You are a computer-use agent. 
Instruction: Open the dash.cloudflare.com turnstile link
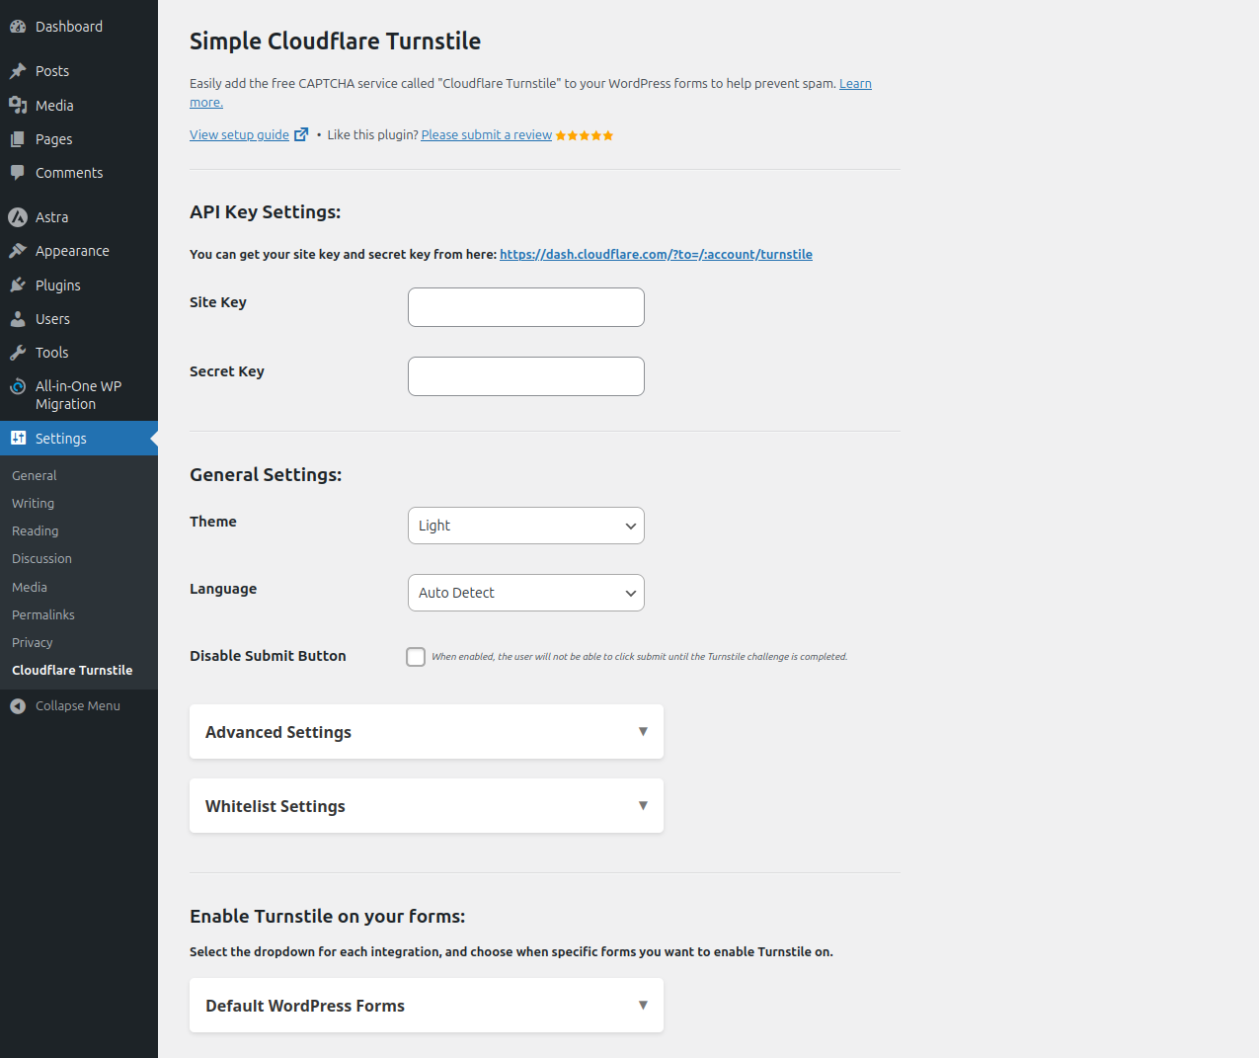click(656, 254)
